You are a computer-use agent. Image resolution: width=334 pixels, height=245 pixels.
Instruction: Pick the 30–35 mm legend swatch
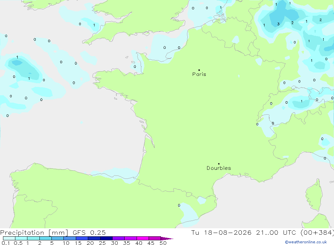[x=119, y=238]
